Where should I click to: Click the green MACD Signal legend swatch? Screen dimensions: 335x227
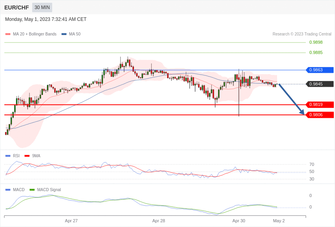32,190
